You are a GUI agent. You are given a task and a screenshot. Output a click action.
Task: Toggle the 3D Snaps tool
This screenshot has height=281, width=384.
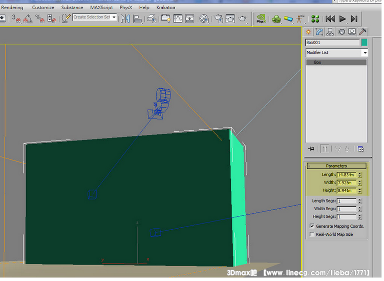(x=16, y=18)
